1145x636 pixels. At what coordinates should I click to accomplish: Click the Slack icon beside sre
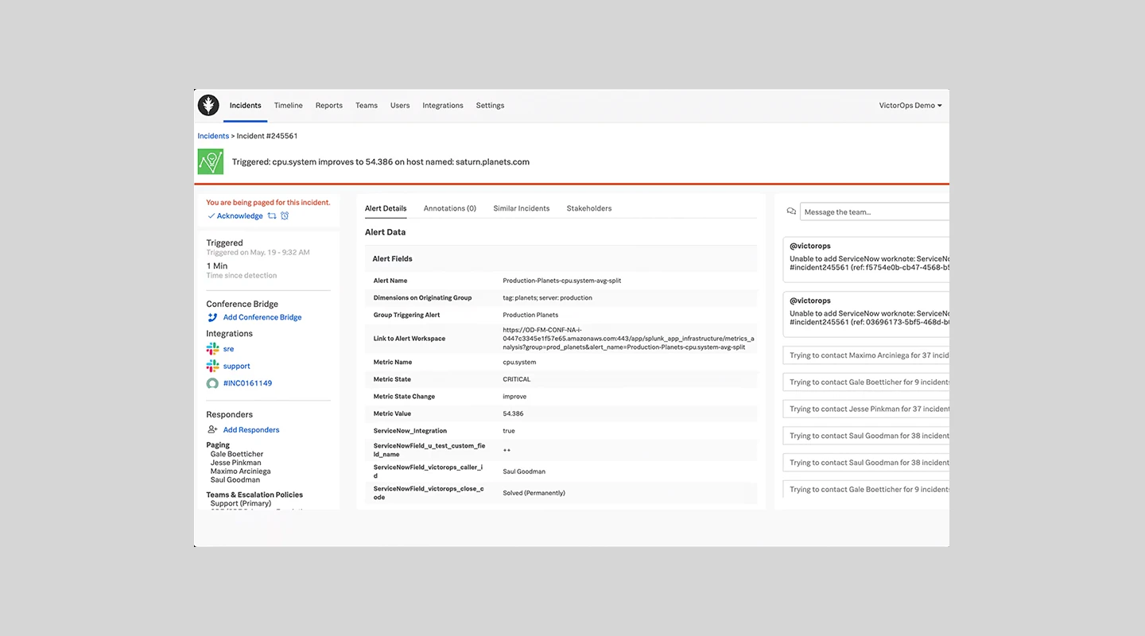coord(212,349)
